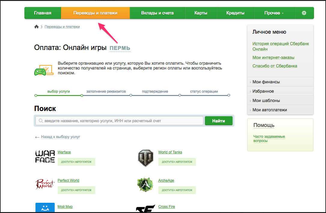The height and width of the screenshot is (213, 326).
Task: Open Часто задаваемые вопросы link
Action: point(269,139)
